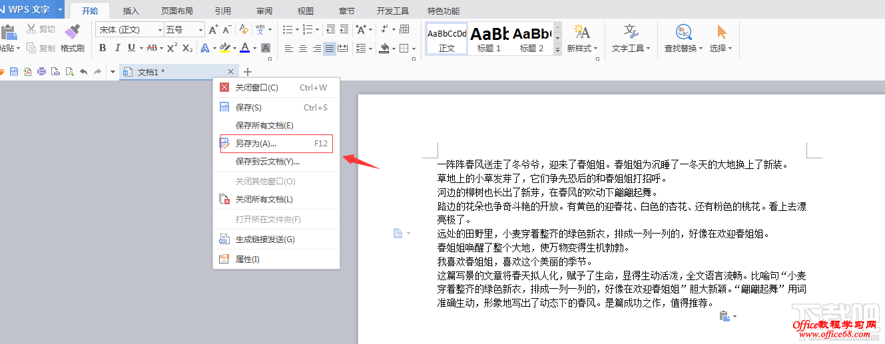This screenshot has width=885, height=344.
Task: Open the 引用 (References) ribbon tab
Action: click(x=223, y=11)
